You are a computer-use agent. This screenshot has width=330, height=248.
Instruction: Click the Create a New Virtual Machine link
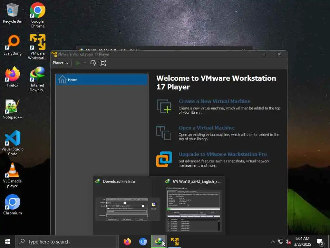pyautogui.click(x=214, y=101)
